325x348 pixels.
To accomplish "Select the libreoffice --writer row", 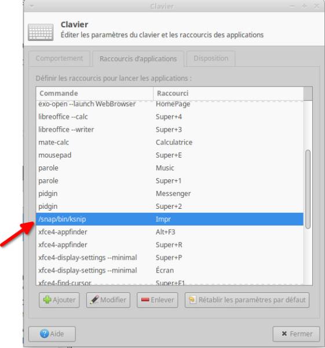I will click(x=170, y=129).
